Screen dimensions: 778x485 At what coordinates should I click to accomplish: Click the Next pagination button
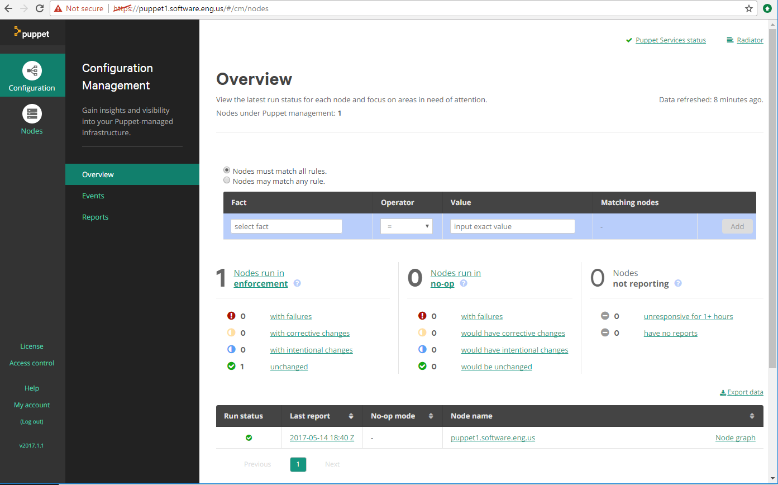pos(332,464)
